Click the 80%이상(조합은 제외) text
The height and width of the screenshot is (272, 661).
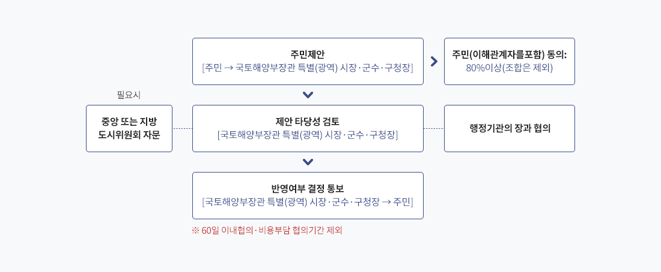[509, 68]
